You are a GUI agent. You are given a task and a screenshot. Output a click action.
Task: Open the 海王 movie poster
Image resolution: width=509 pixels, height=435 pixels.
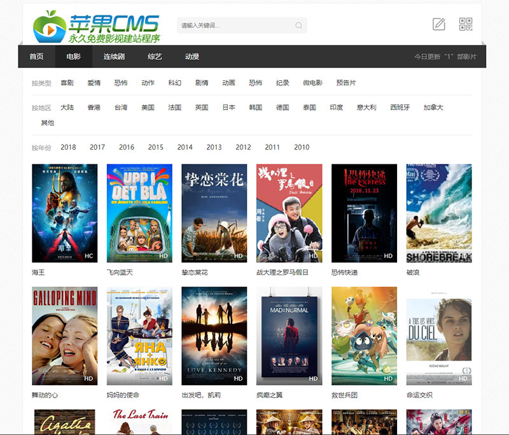(64, 213)
